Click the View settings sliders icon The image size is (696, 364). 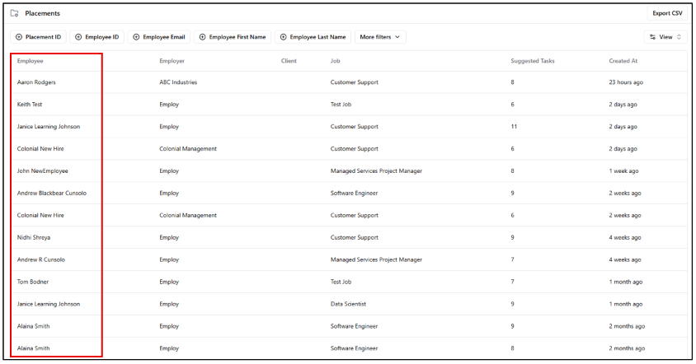[x=653, y=37]
